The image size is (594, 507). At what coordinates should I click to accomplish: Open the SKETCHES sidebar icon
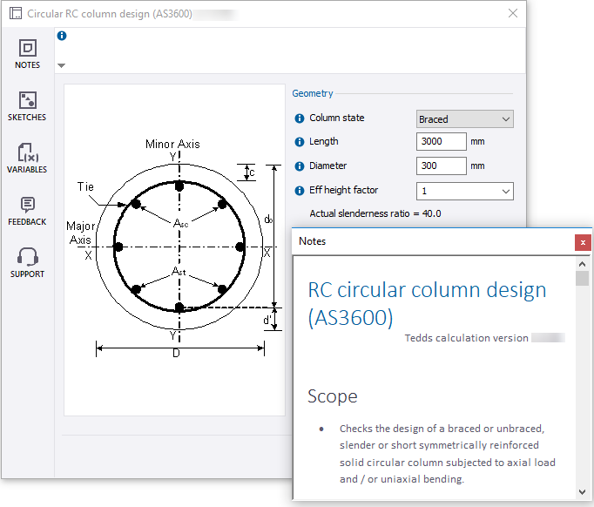[27, 106]
